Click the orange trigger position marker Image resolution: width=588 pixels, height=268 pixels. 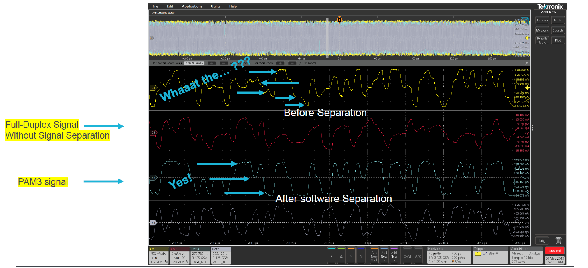pyautogui.click(x=339, y=19)
